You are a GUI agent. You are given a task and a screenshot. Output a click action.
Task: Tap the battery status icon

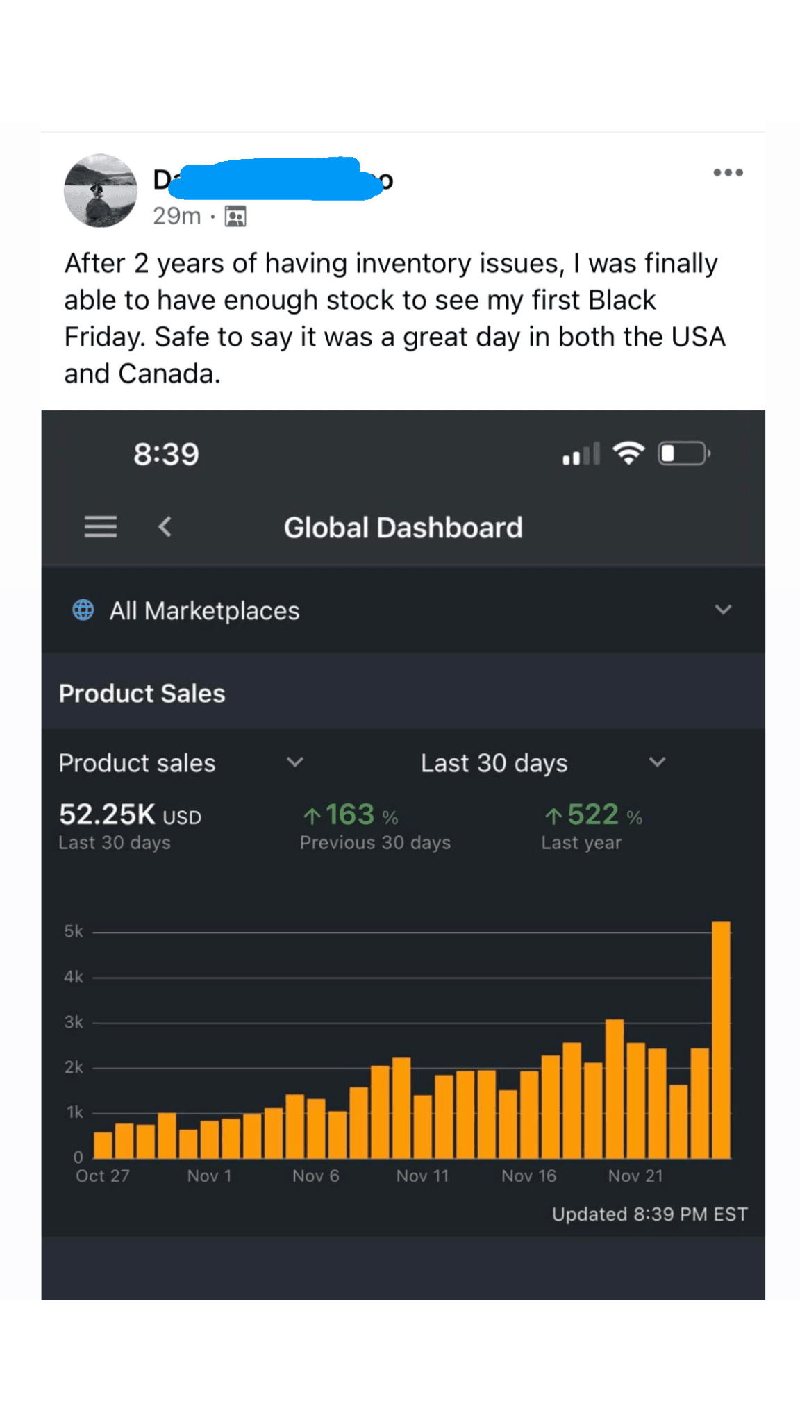(x=683, y=453)
